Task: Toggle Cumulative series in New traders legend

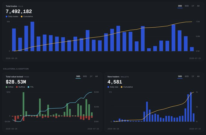Action: pyautogui.click(x=127, y=87)
